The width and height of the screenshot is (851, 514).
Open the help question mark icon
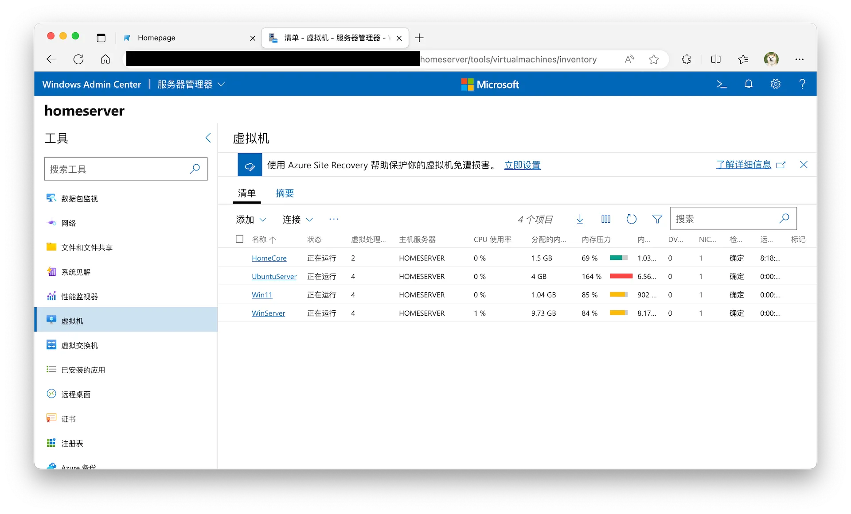tap(802, 84)
